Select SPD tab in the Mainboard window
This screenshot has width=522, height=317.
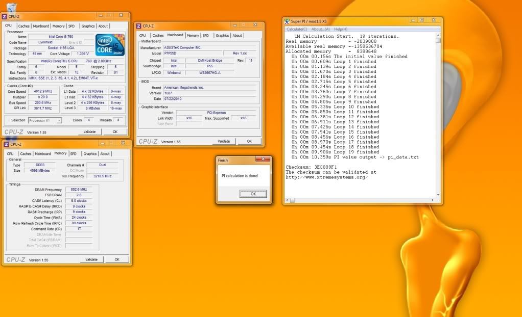[x=205, y=36]
